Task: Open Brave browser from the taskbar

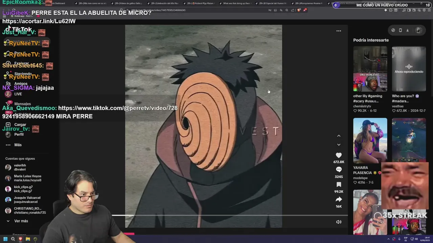Action: click(20, 239)
